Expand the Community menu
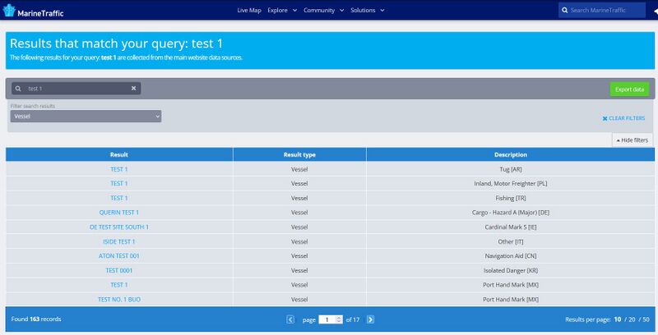This screenshot has width=658, height=335. coord(323,10)
